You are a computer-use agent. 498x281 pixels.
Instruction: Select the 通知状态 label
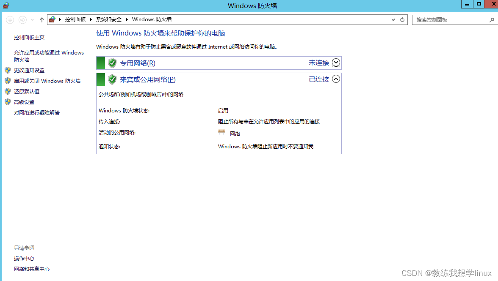pyautogui.click(x=109, y=146)
